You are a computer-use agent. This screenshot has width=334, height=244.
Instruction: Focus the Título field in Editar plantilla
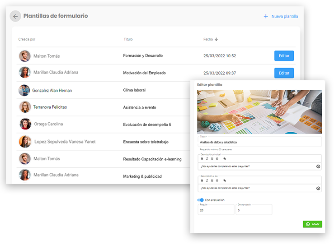pyautogui.click(x=259, y=142)
